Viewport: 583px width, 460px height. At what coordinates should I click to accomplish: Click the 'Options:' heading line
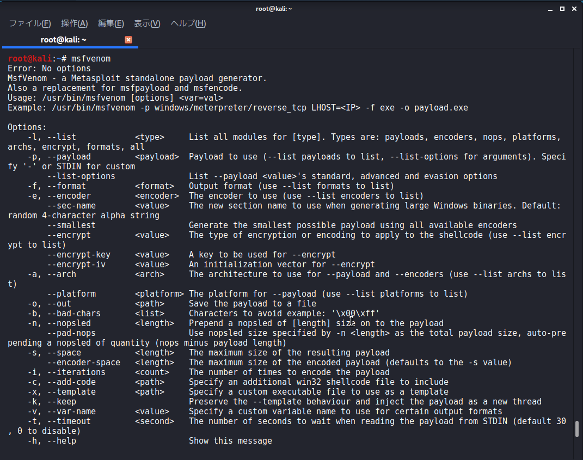(27, 127)
